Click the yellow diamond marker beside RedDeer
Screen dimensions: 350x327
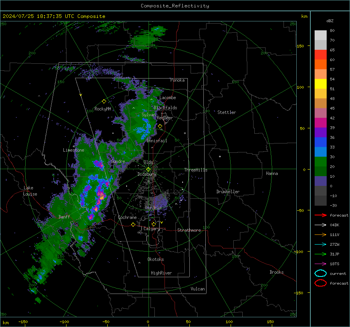160,126
